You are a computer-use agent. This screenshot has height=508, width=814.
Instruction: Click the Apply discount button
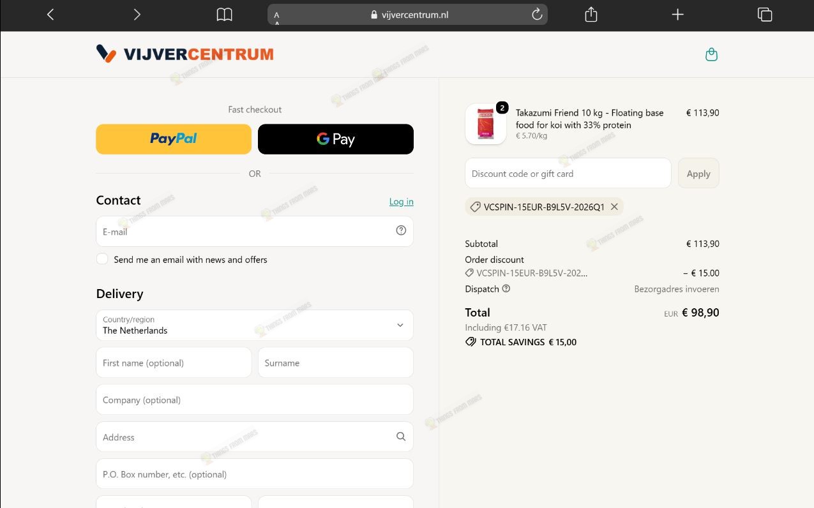698,173
